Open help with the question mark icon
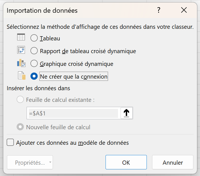Viewport: 200px width, 176px height. [x=158, y=10]
